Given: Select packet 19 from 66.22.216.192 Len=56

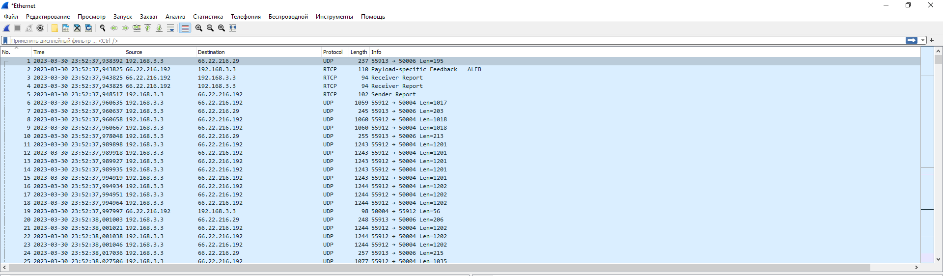Looking at the screenshot, I should (x=460, y=211).
